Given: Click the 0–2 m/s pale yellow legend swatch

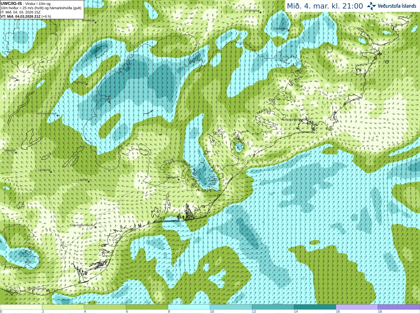Looking at the screenshot, I should 21,307.
